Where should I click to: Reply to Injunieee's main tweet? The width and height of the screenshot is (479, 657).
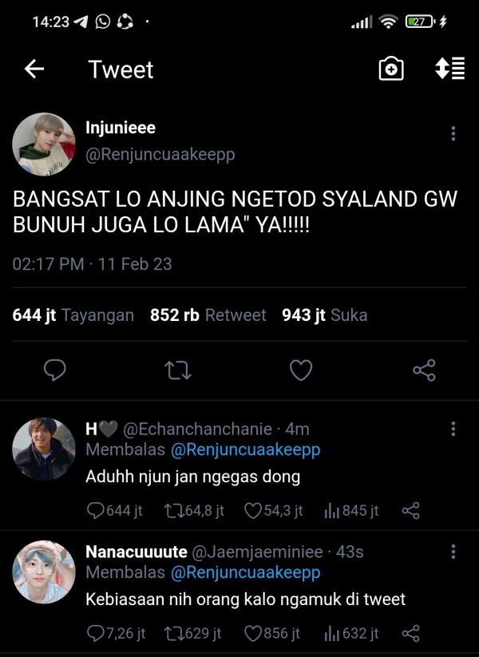tap(54, 370)
